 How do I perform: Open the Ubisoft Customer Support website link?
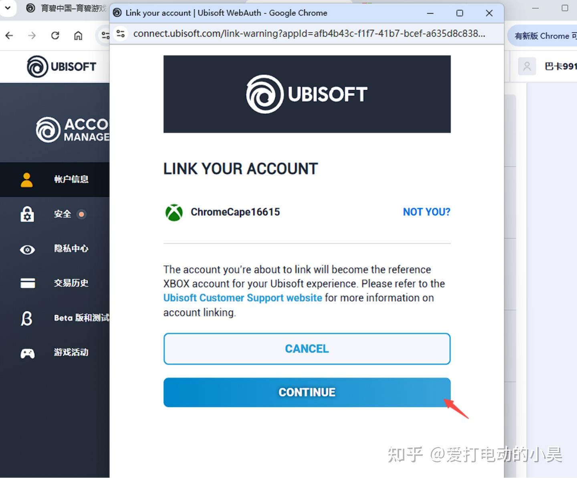242,298
